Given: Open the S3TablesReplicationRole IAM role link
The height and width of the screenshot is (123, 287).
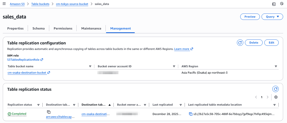Looking at the screenshot, I should coord(24,60).
